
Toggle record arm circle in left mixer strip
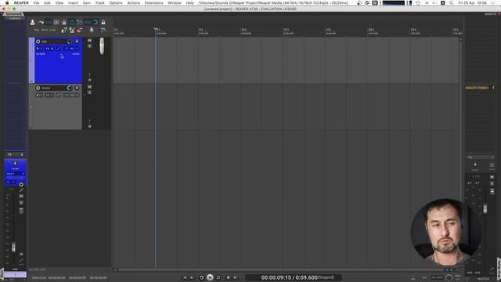coord(21,185)
